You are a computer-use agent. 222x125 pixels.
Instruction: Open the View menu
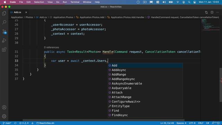50,2
